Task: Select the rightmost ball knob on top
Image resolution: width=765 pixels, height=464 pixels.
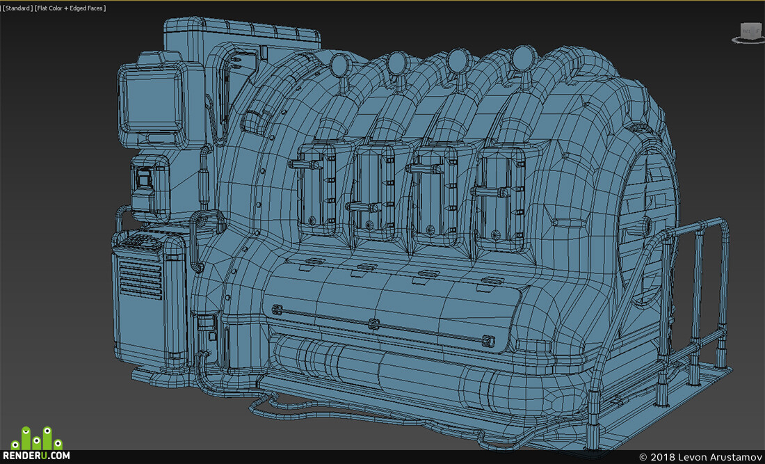Action: [x=522, y=58]
